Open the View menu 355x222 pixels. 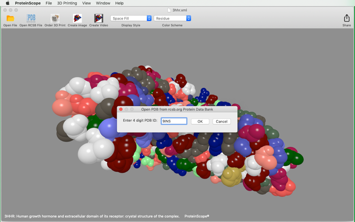click(x=87, y=3)
